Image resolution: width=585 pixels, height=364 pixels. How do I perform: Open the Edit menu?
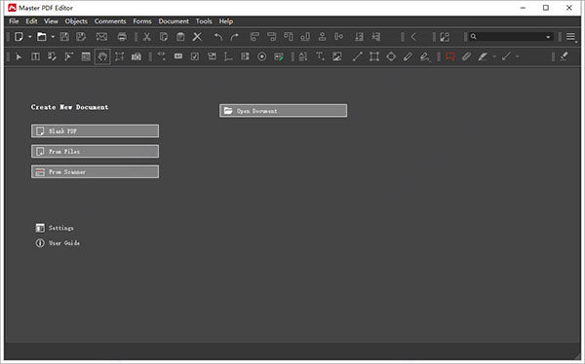tap(31, 21)
